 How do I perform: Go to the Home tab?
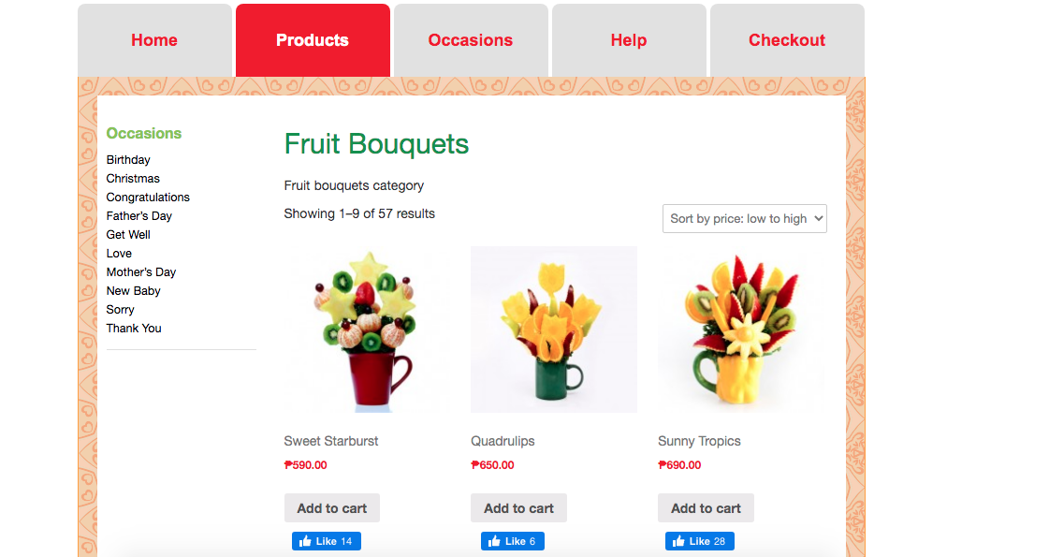pos(154,40)
